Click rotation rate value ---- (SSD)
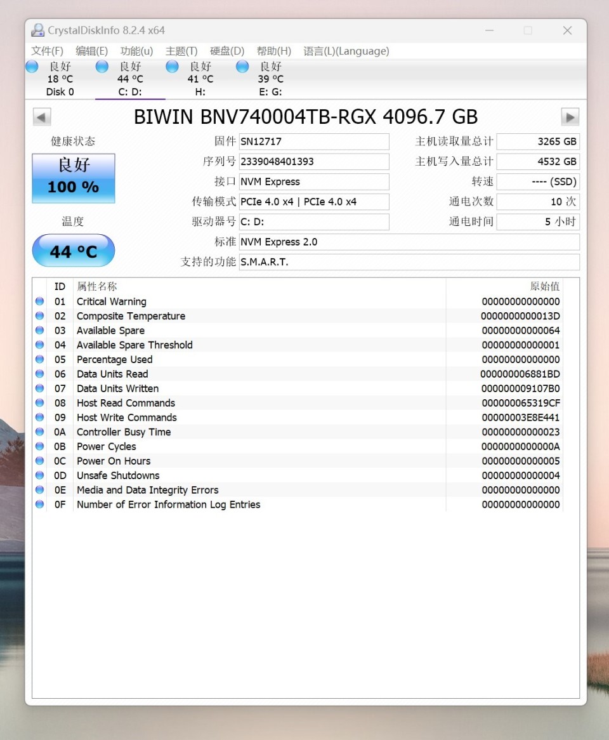 pos(538,182)
